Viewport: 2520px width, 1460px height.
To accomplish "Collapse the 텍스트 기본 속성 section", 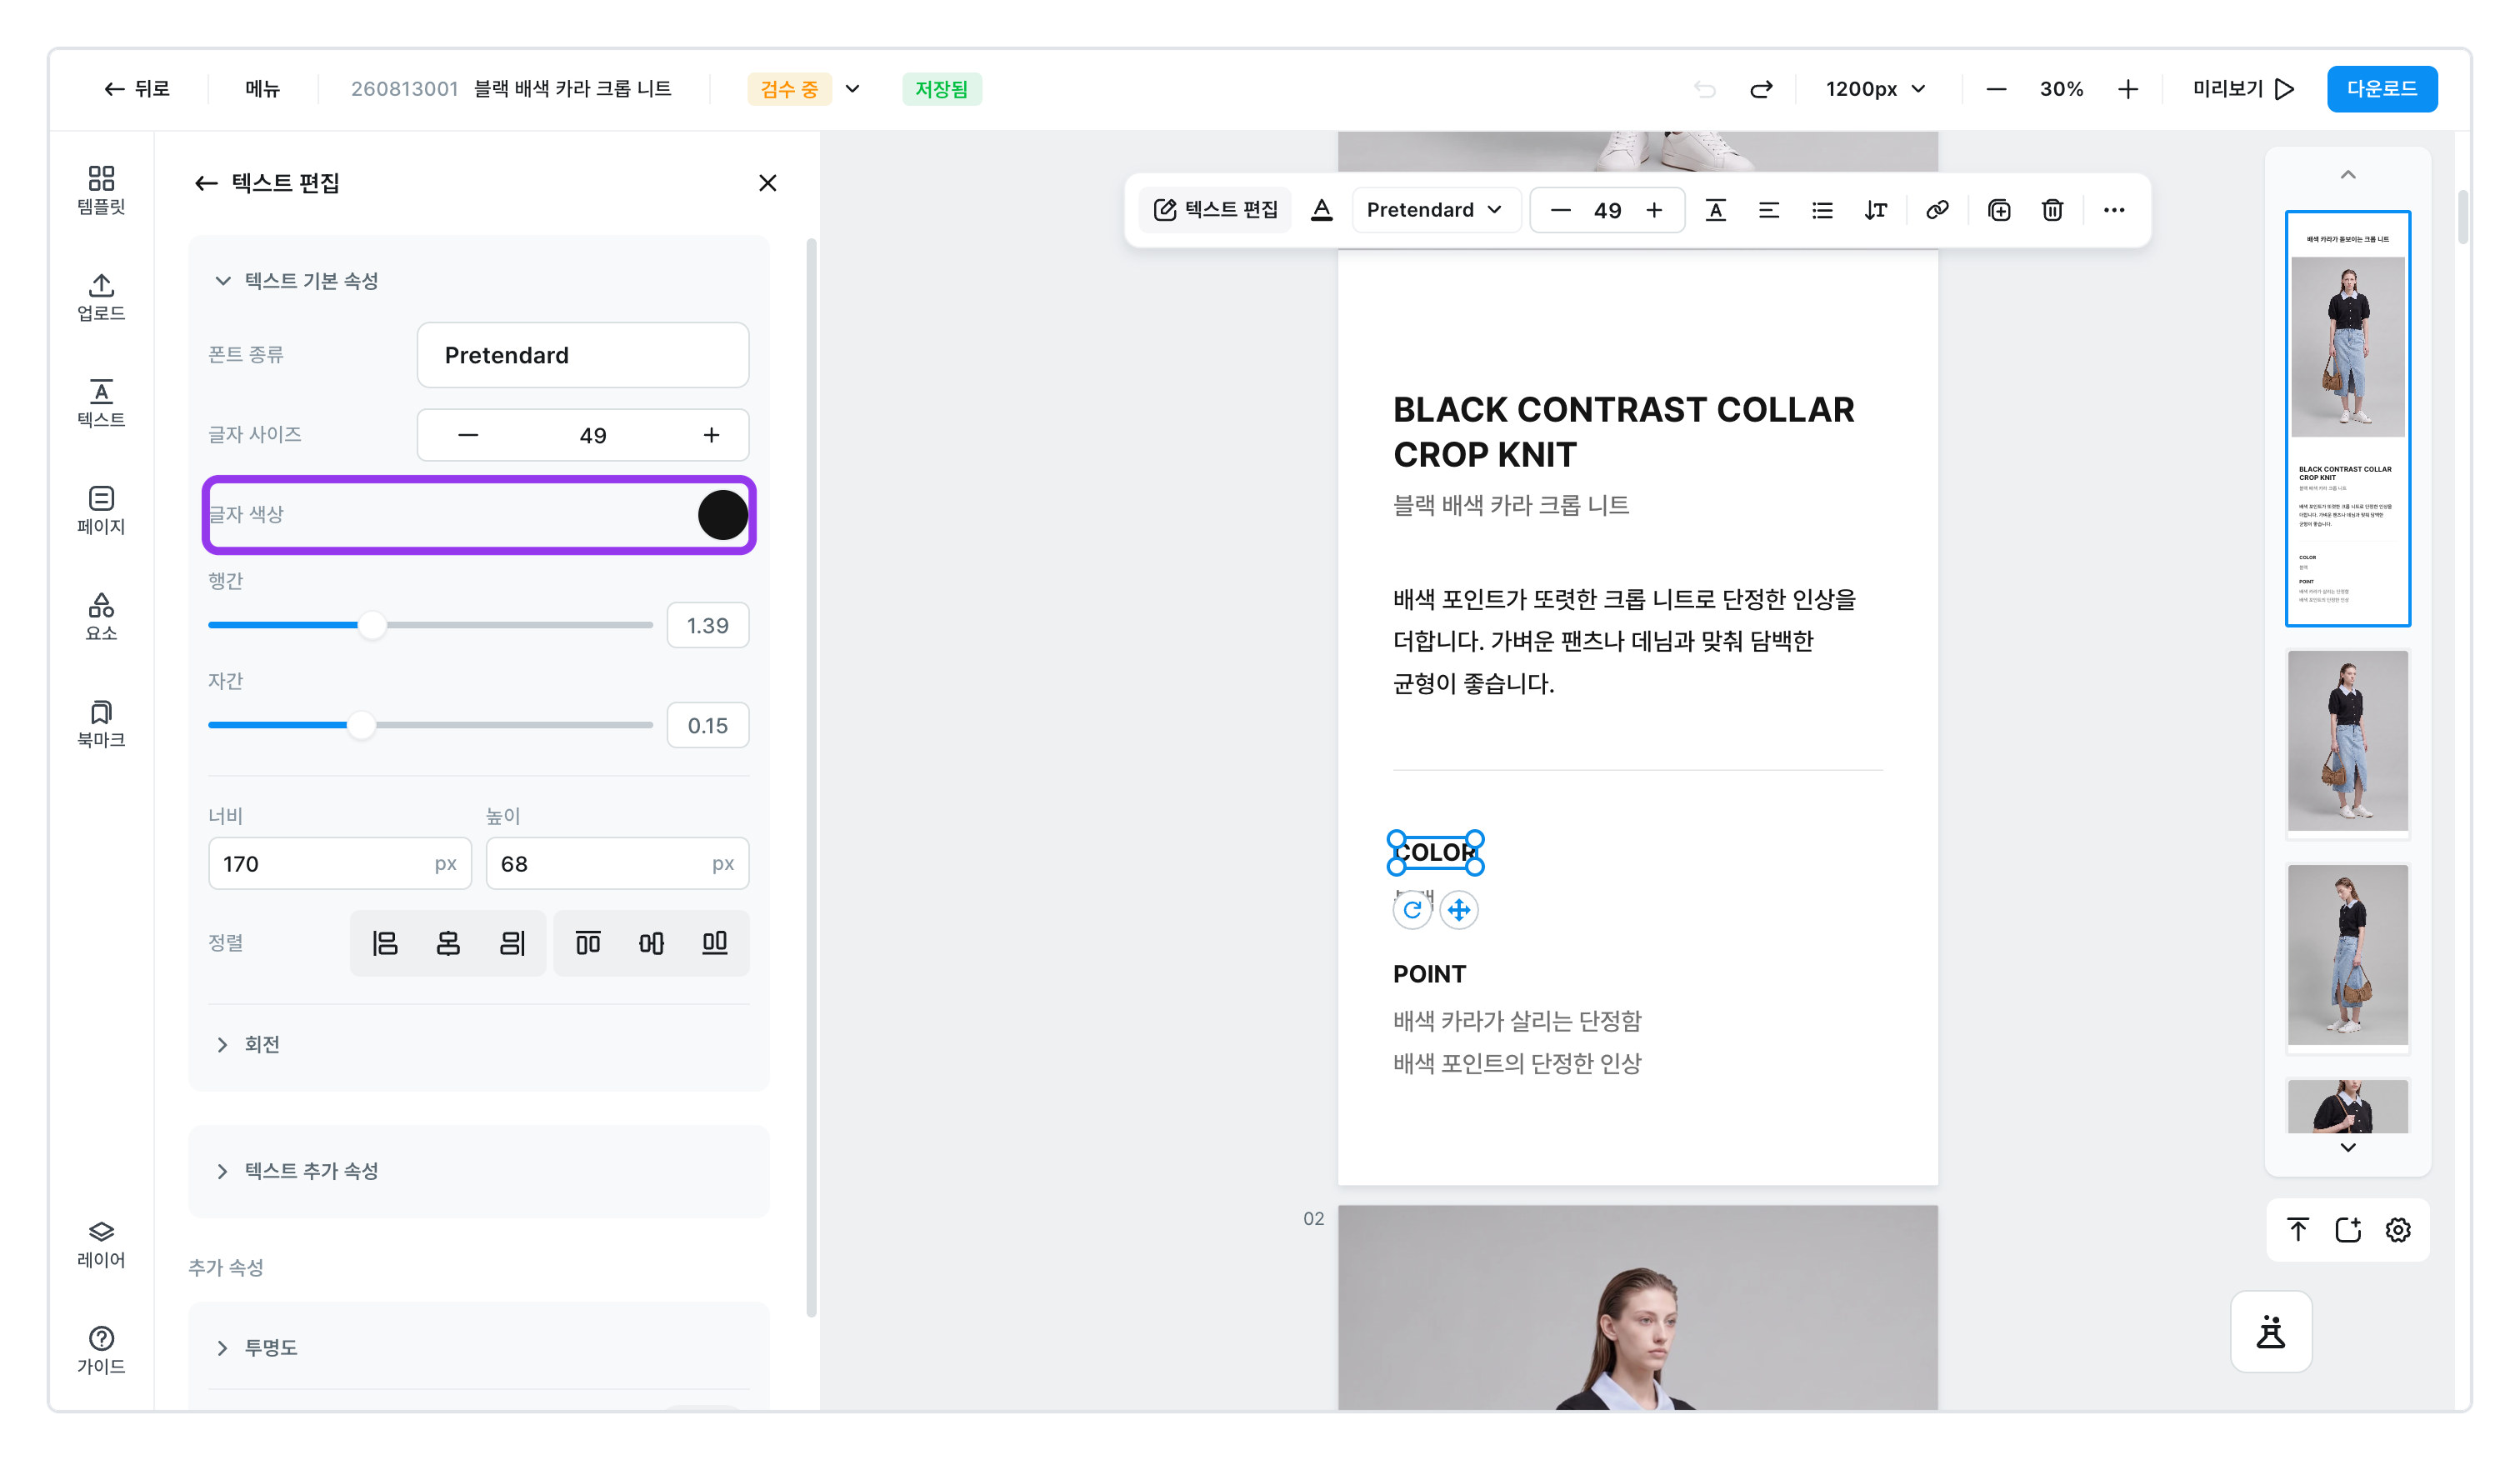I will click(x=296, y=281).
